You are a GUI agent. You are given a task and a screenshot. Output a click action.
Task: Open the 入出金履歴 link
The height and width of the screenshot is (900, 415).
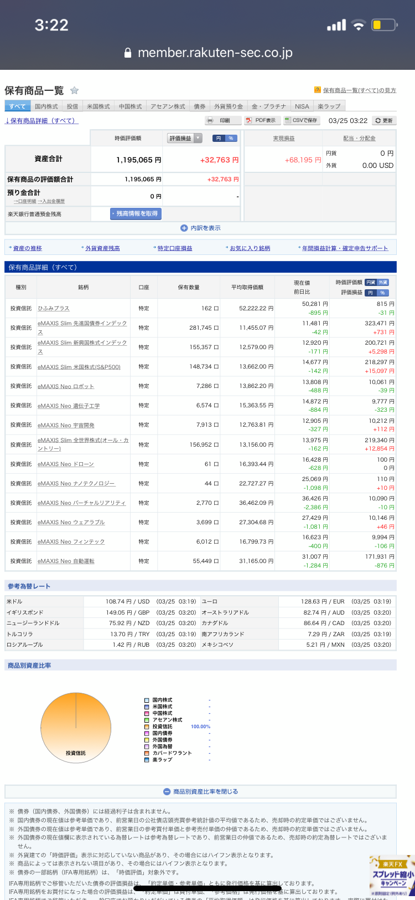pos(51,202)
